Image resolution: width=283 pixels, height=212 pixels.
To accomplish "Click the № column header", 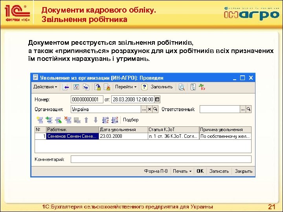I will pyautogui.click(x=40, y=130).
